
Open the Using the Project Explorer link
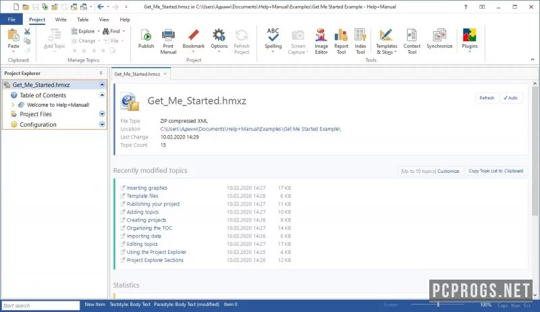(157, 252)
